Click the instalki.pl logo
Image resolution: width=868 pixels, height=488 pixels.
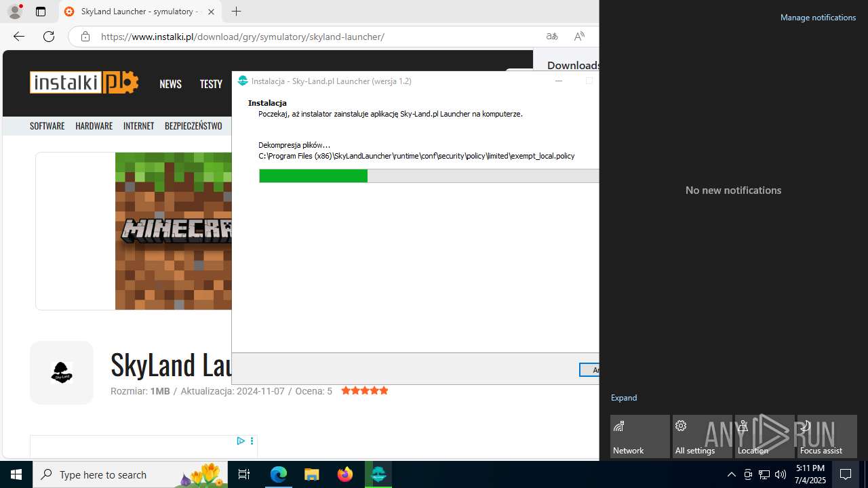pos(84,83)
